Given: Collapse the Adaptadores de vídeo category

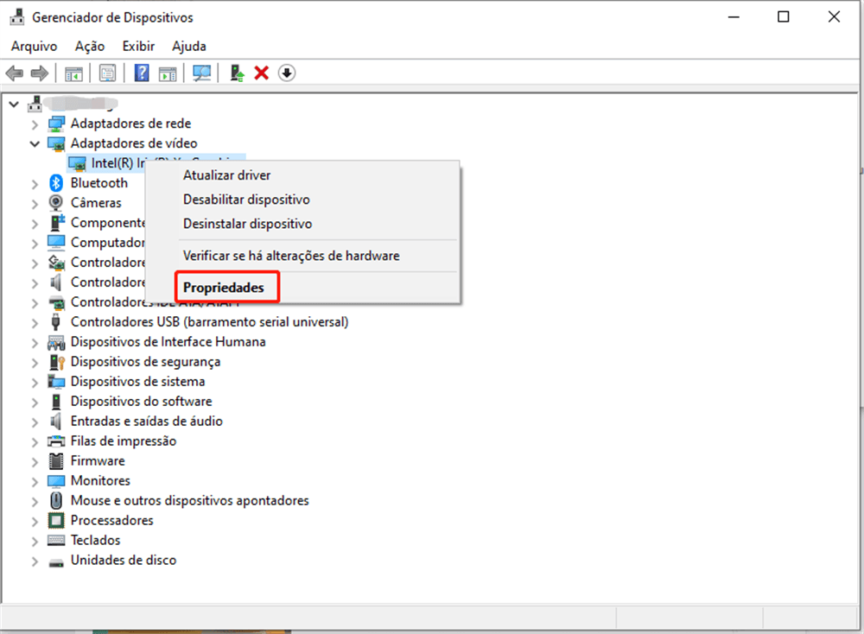Looking at the screenshot, I should (x=34, y=143).
